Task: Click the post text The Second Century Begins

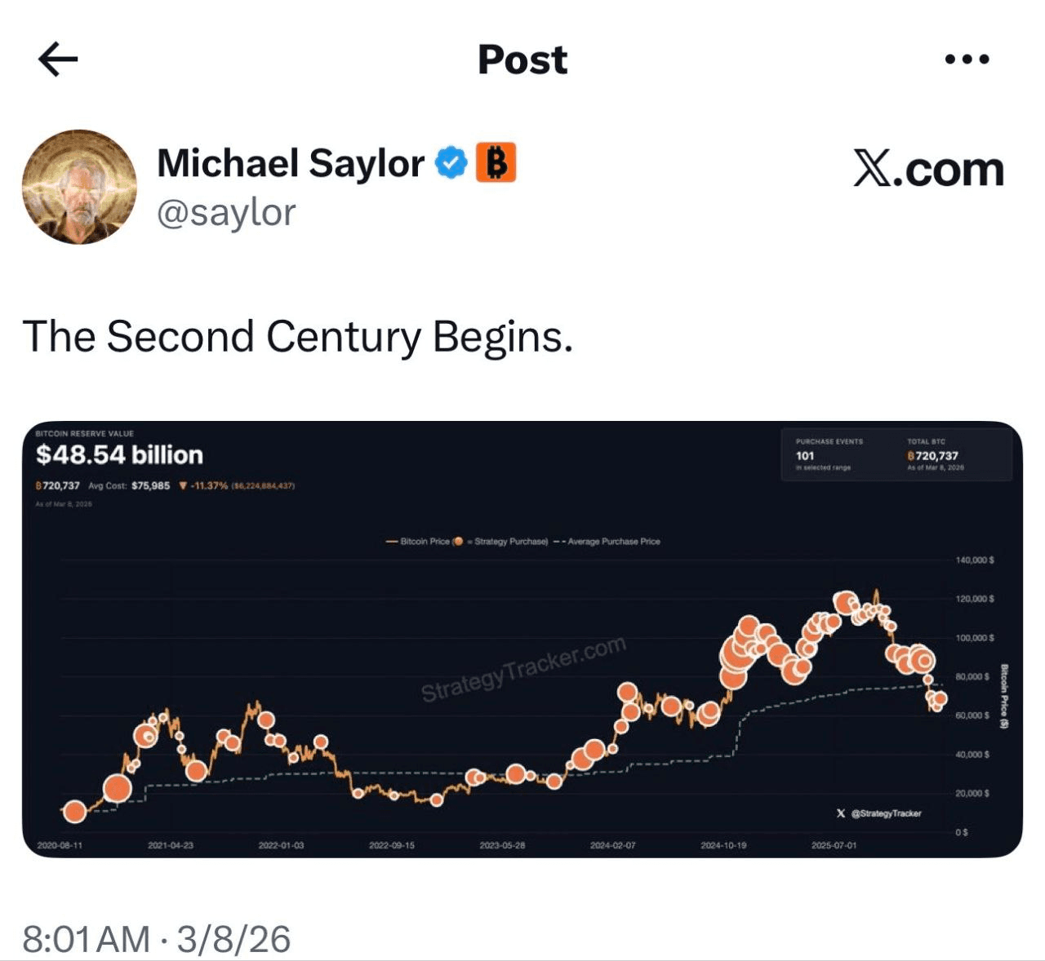Action: pyautogui.click(x=297, y=336)
